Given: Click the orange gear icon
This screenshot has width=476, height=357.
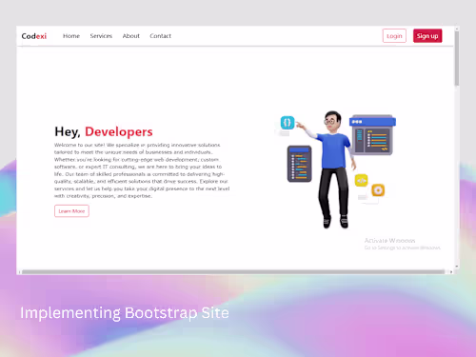Looking at the screenshot, I should [x=378, y=190].
